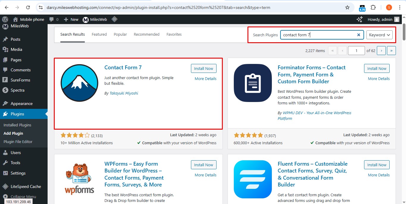This screenshot has height=204, width=406.
Task: Click the browser address bar URL
Action: point(159,7)
